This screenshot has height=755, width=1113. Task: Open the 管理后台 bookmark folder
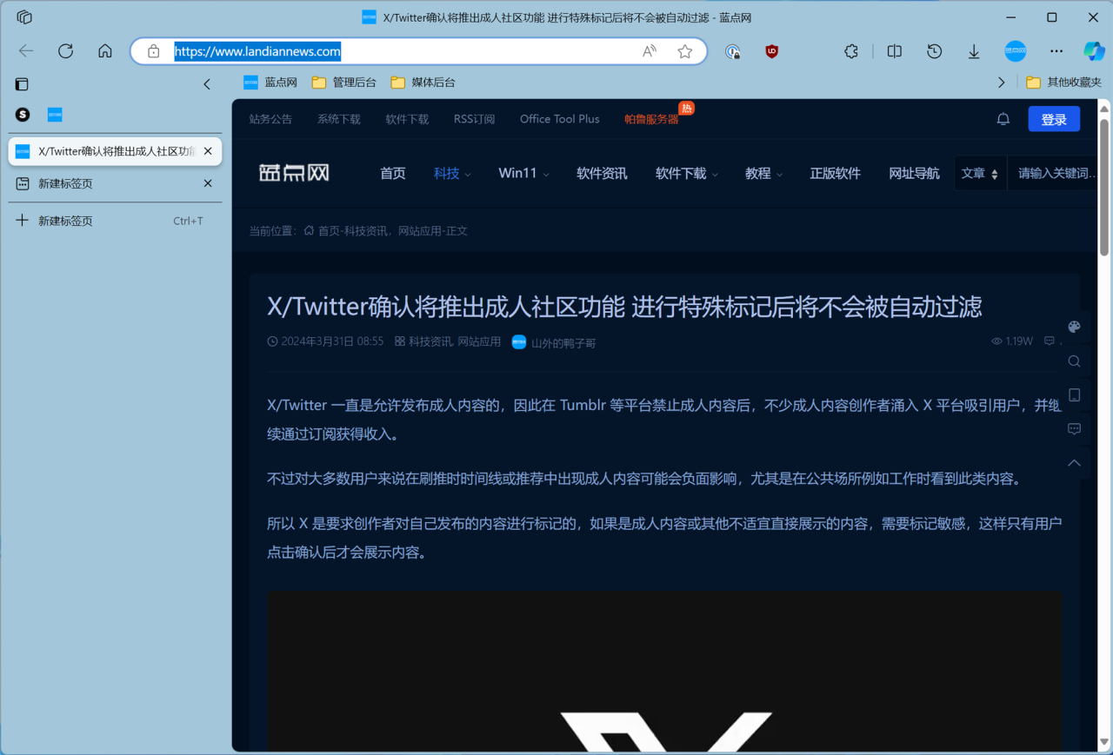click(344, 83)
